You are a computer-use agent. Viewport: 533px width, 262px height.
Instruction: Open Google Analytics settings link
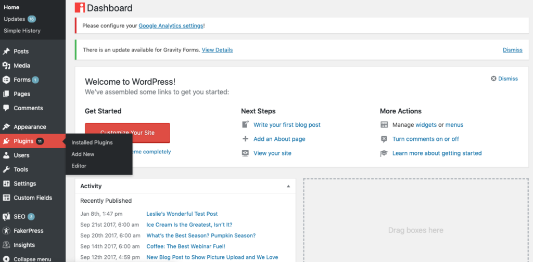pos(171,25)
